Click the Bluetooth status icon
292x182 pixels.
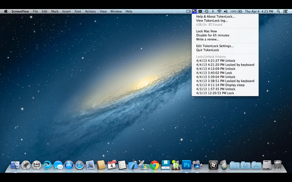[213, 11]
